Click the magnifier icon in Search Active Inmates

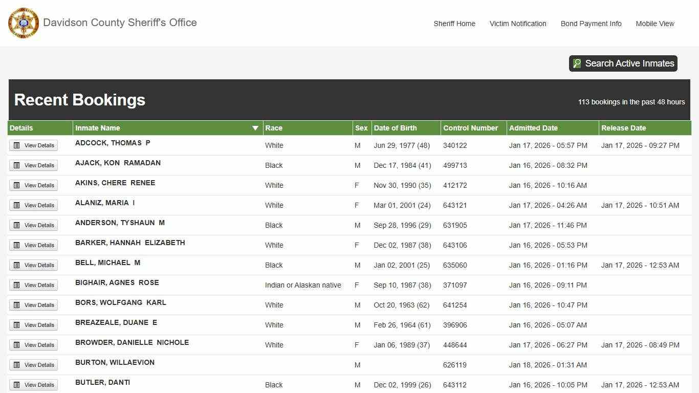coord(577,63)
